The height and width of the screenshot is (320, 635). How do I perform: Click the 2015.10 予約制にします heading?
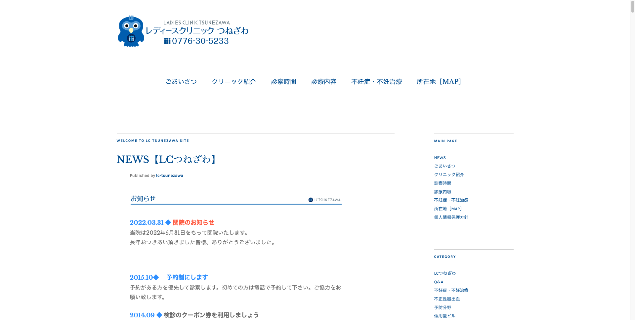point(169,277)
